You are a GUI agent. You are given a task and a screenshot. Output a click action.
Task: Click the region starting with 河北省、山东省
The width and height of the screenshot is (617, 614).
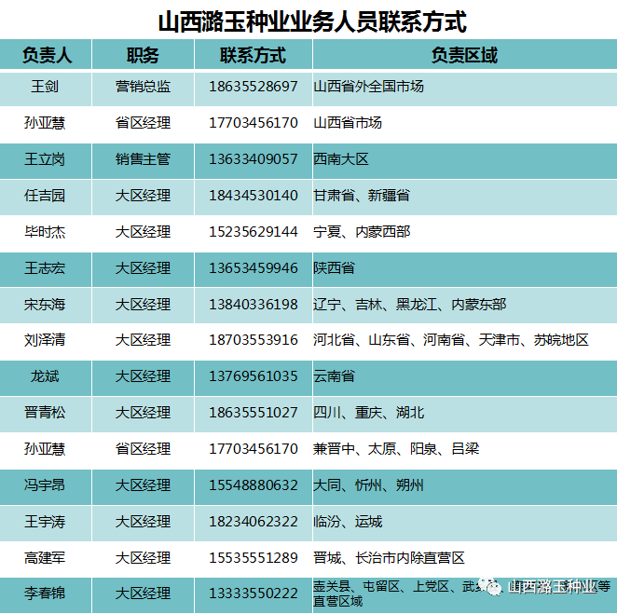point(451,340)
